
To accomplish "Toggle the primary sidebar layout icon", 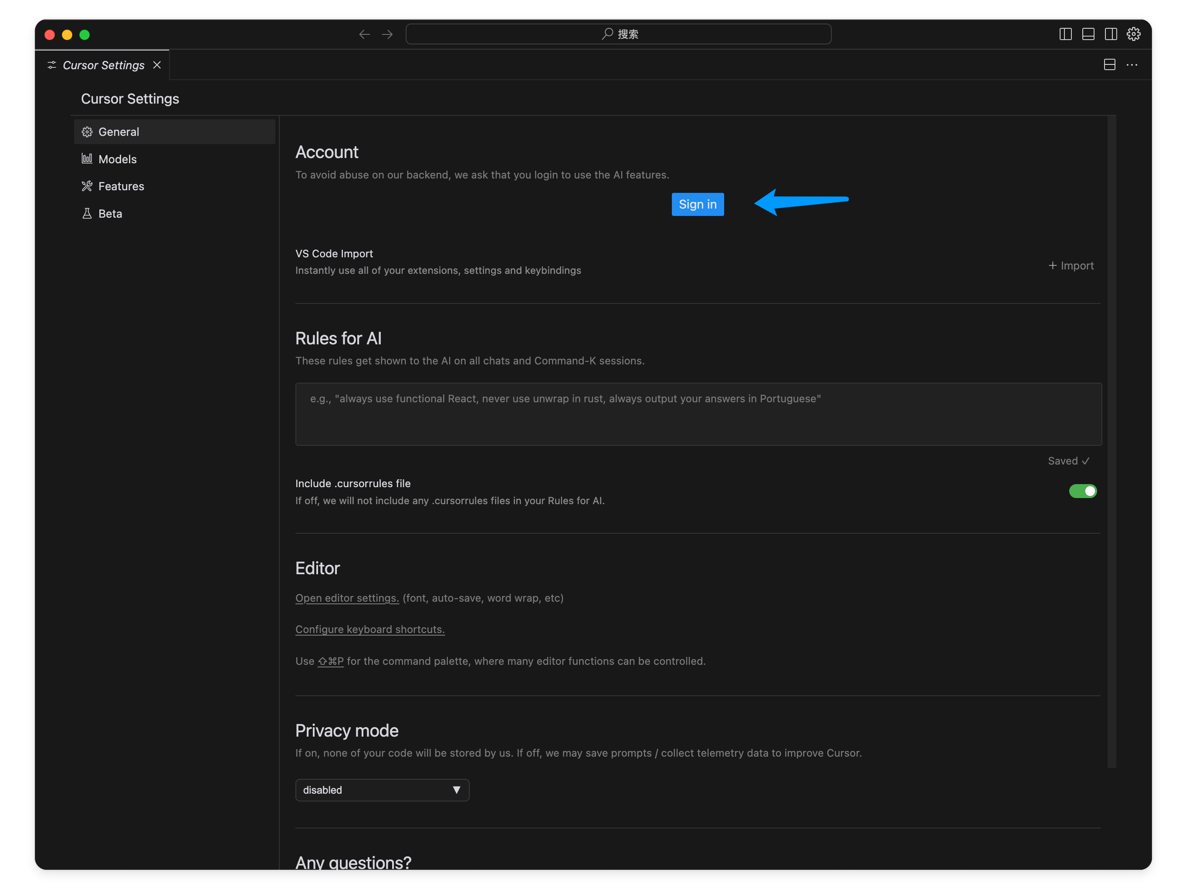I will pyautogui.click(x=1065, y=34).
